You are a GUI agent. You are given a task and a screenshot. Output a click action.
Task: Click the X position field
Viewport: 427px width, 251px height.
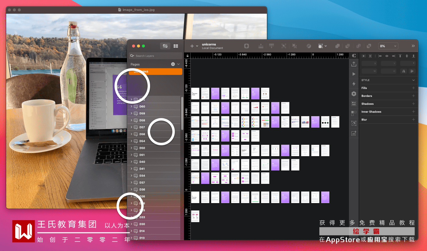(369, 63)
